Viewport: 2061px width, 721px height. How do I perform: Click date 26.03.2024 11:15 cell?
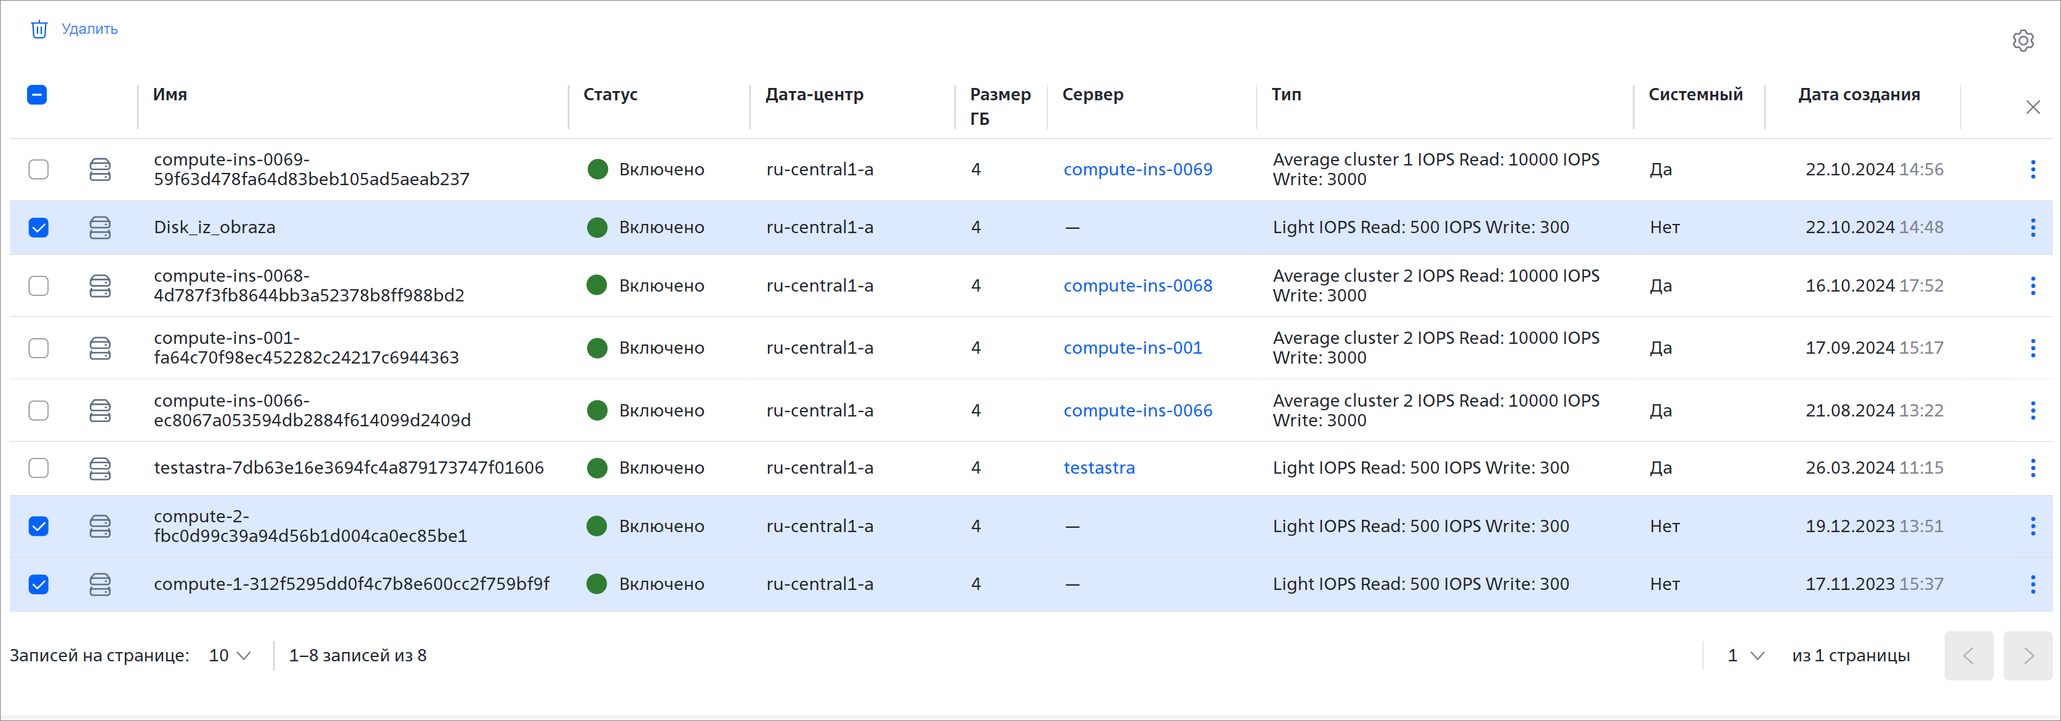(x=1874, y=468)
